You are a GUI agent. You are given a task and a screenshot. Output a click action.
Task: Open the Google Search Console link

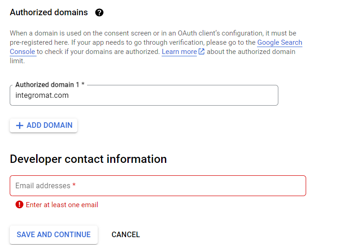pyautogui.click(x=280, y=42)
